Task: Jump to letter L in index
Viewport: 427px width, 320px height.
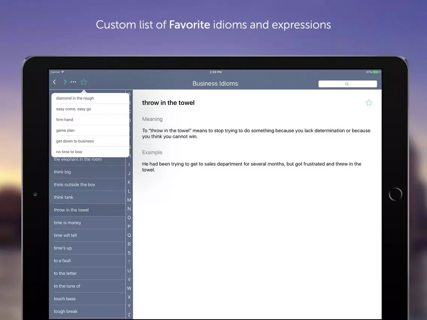Action: (x=129, y=191)
